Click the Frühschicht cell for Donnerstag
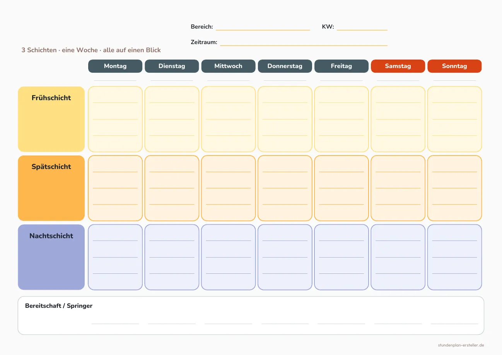This screenshot has height=355, width=502. (285, 119)
